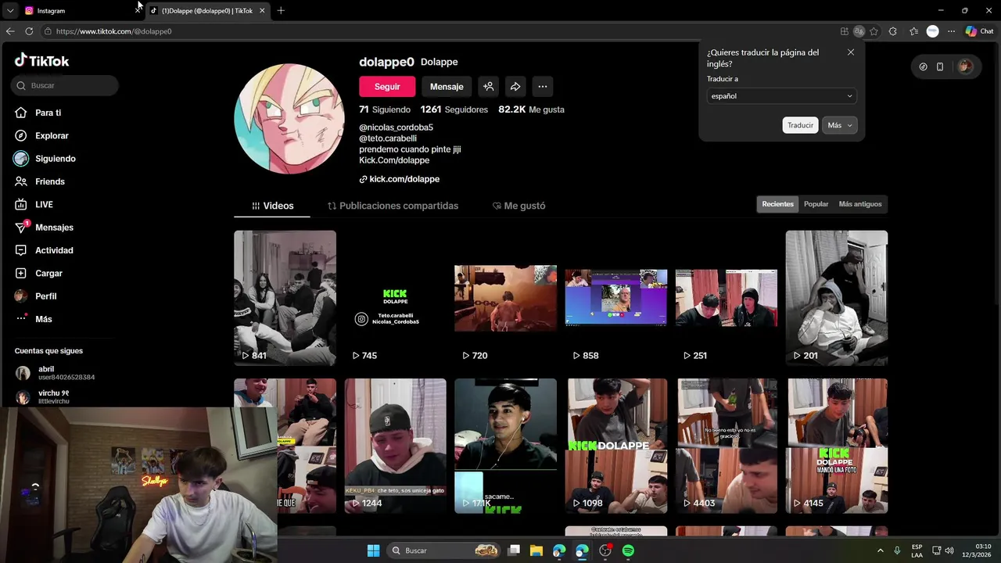Sort videos by Popular

816,204
